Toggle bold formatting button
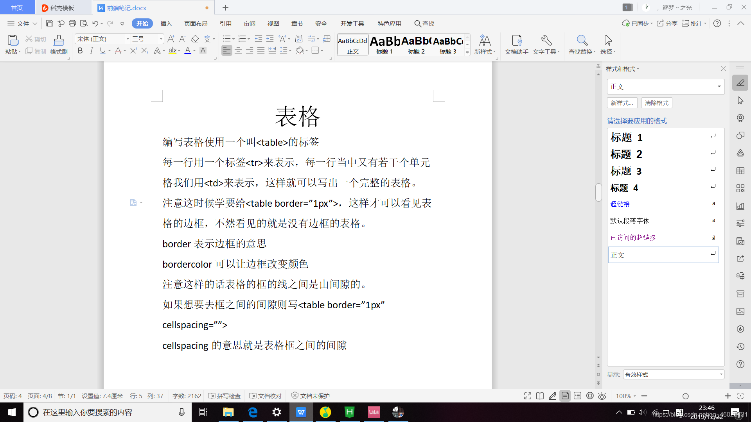 tap(80, 50)
